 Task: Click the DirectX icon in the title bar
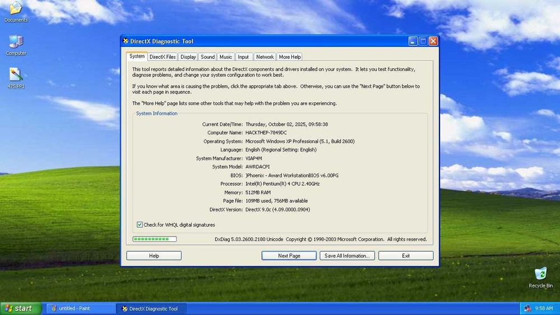tap(125, 41)
